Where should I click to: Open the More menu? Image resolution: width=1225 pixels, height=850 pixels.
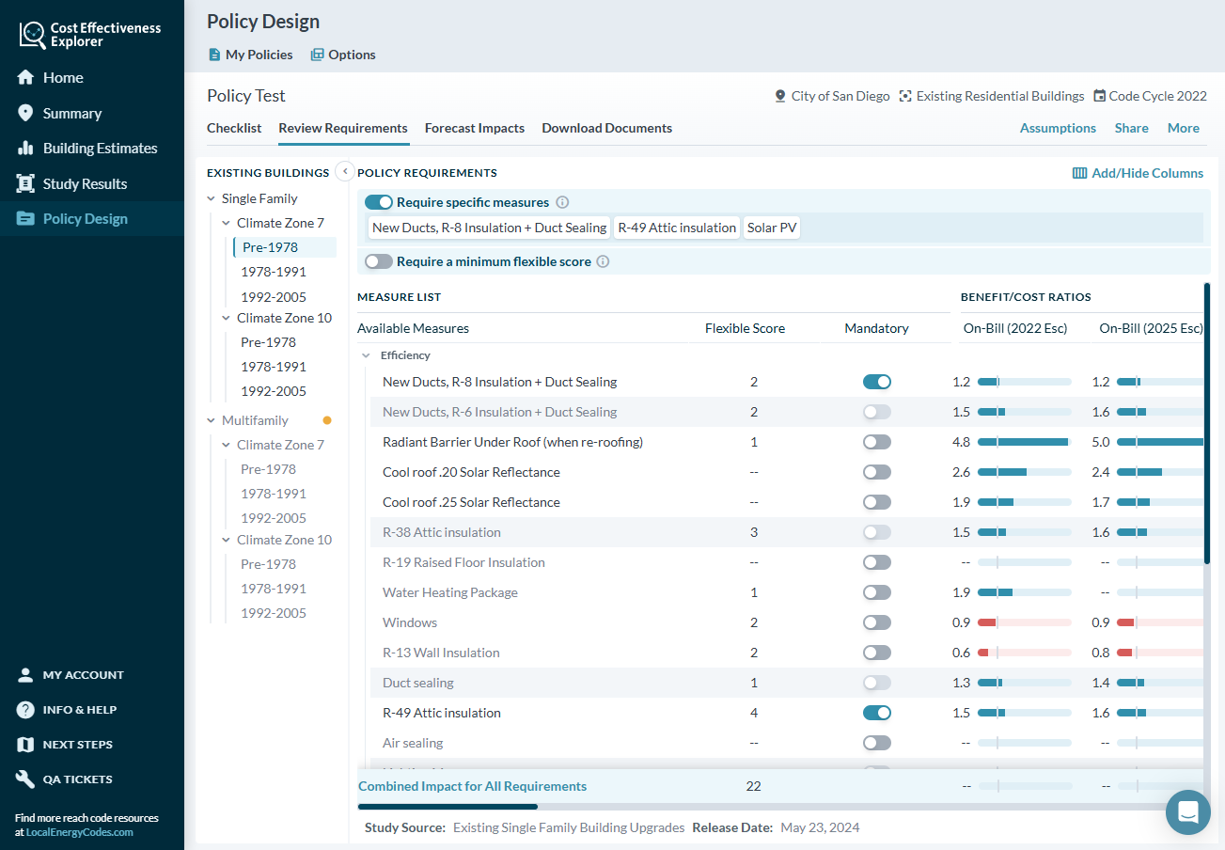(x=1184, y=128)
